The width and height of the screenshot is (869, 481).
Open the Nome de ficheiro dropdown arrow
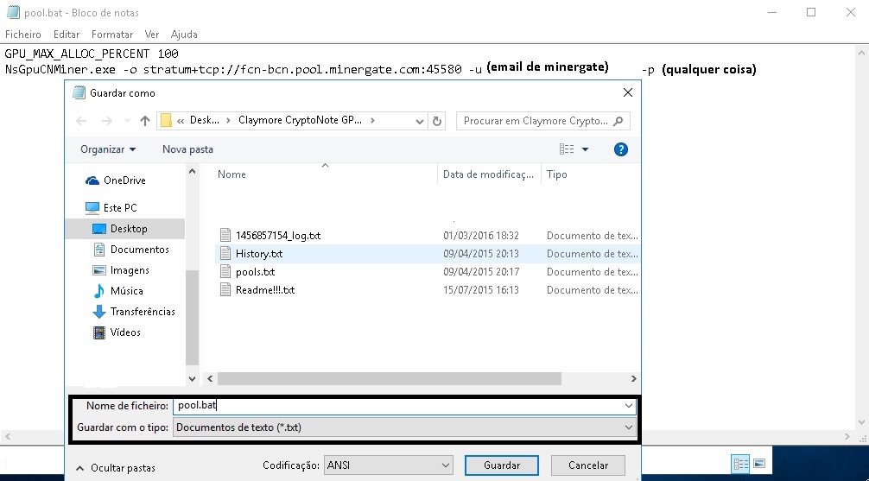pyautogui.click(x=629, y=406)
